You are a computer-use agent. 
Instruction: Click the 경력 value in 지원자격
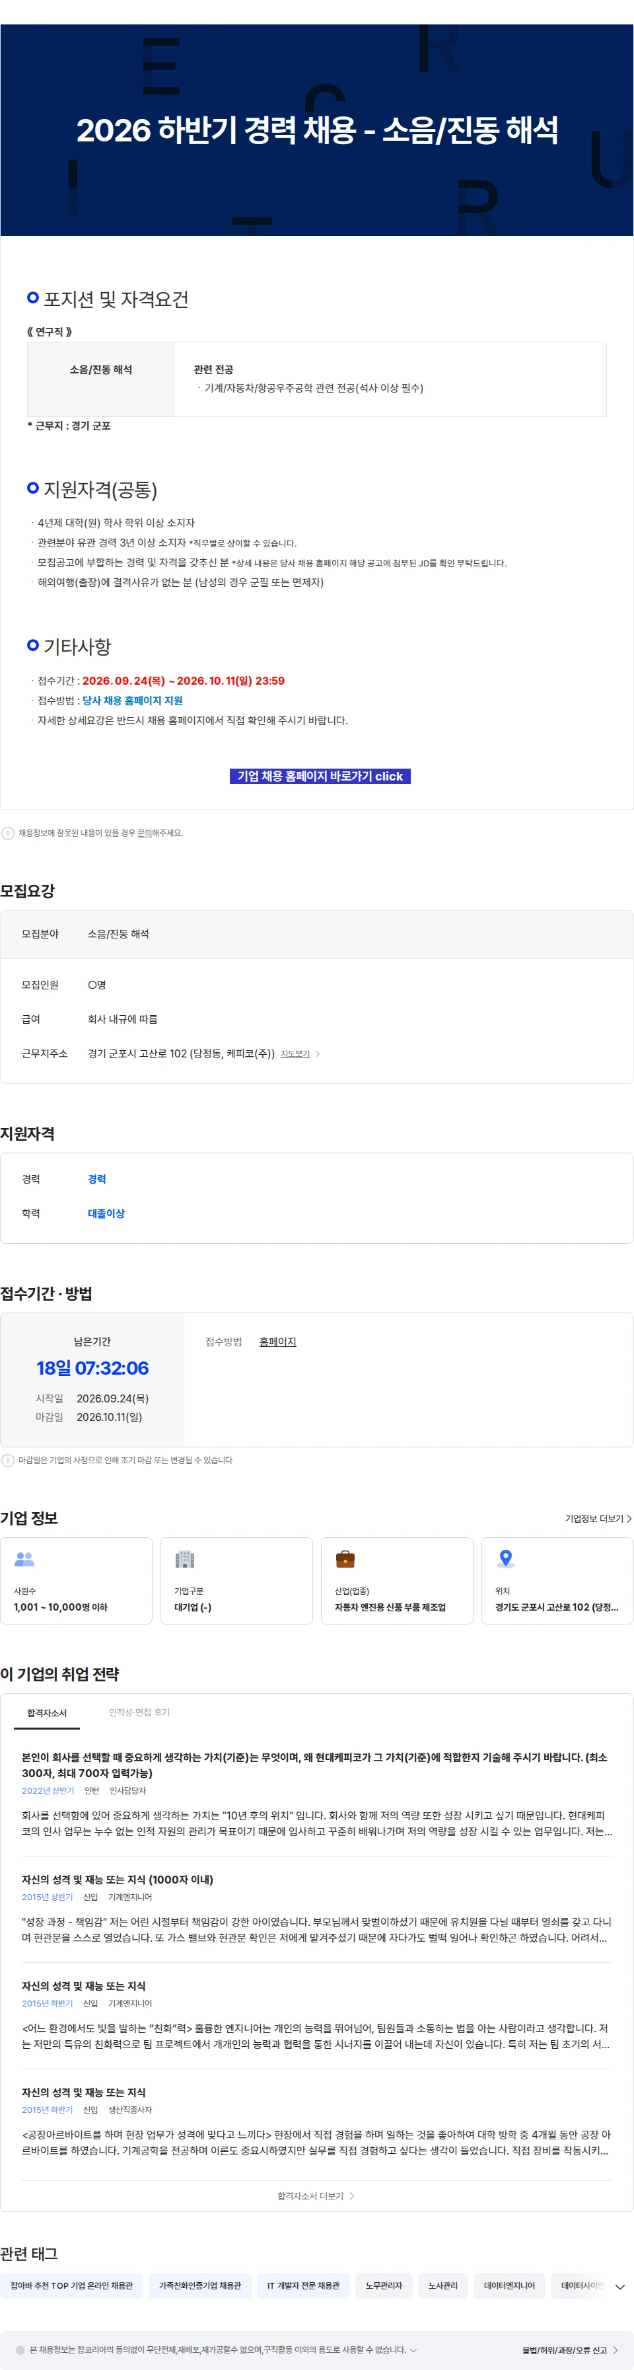click(96, 1178)
